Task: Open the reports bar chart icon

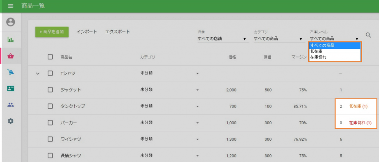Action: pos(10,39)
